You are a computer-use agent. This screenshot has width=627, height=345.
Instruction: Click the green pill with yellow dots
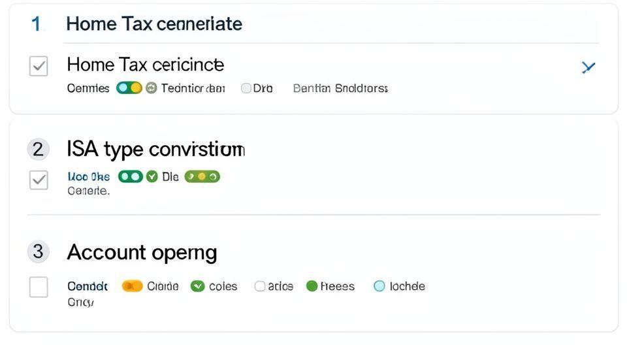[202, 176]
